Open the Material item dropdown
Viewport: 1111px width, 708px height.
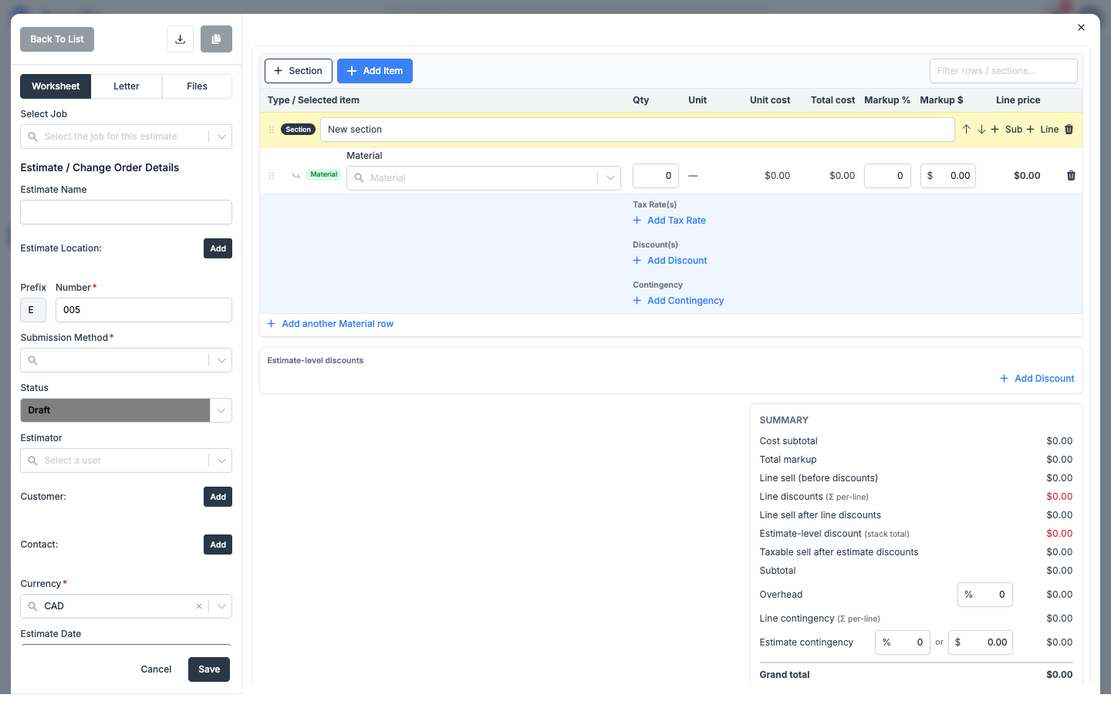click(484, 178)
